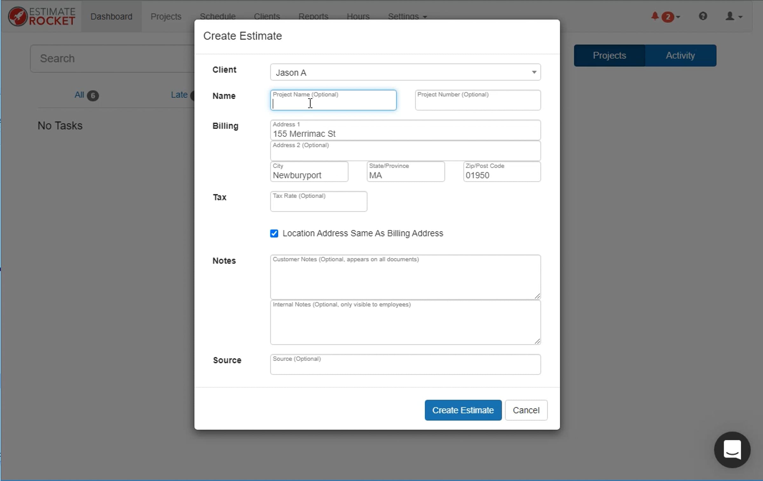
Task: Open the Projects nav item
Action: coord(166,16)
